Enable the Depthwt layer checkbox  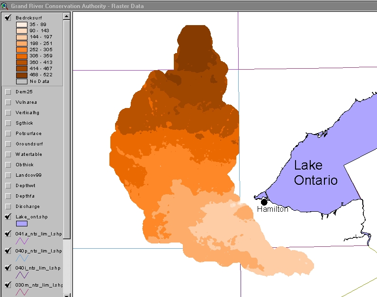8,186
